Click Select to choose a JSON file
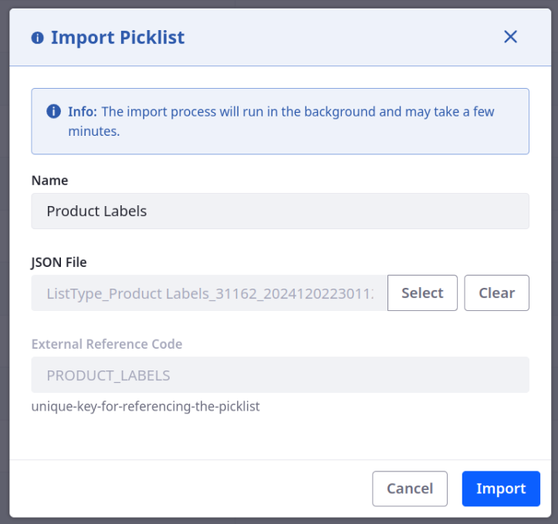 point(422,292)
